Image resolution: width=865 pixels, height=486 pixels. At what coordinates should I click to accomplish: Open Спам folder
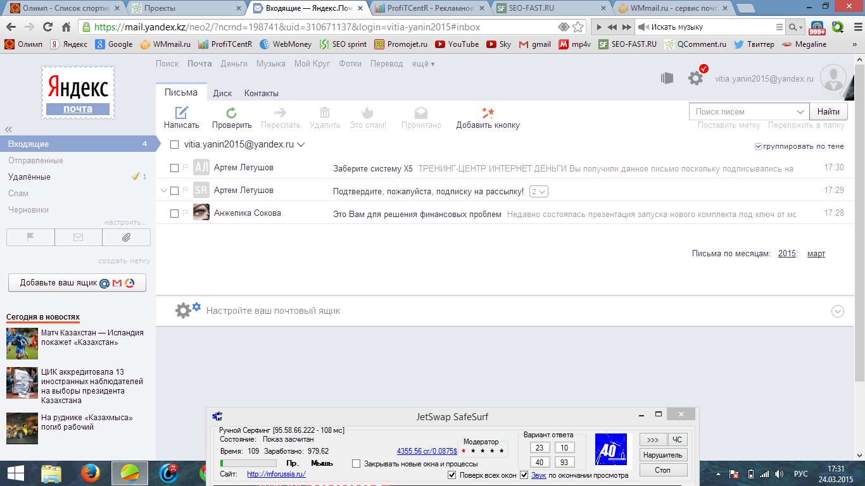tap(18, 193)
